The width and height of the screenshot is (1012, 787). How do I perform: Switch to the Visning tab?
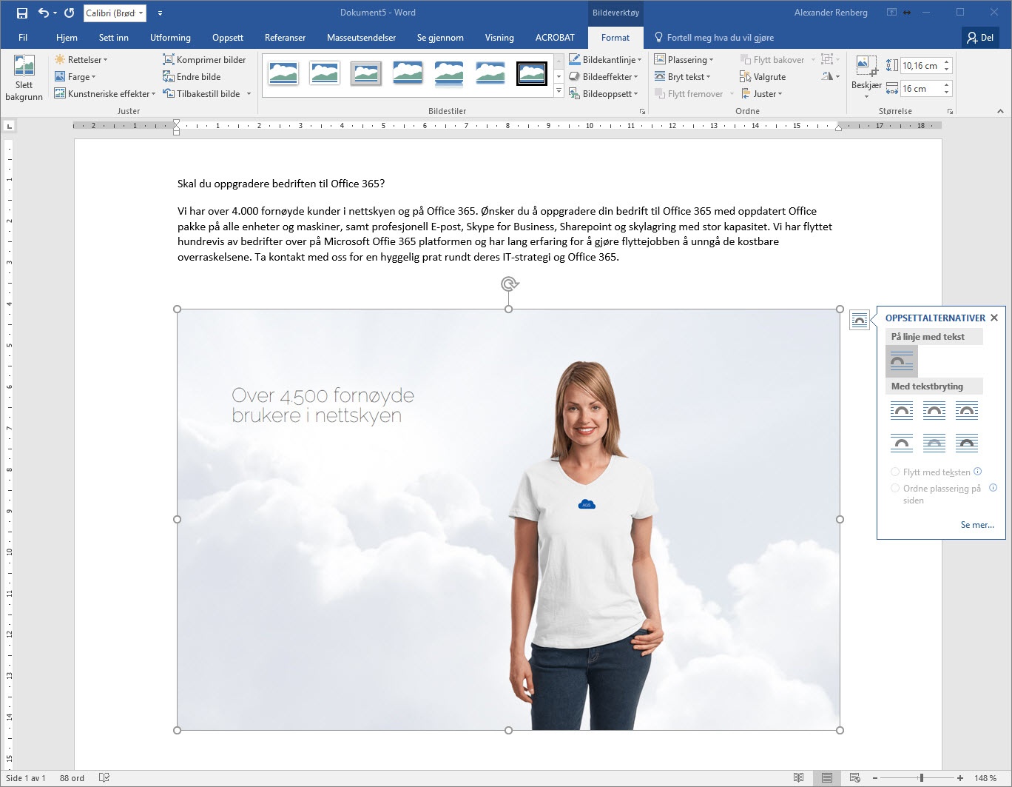(x=499, y=37)
